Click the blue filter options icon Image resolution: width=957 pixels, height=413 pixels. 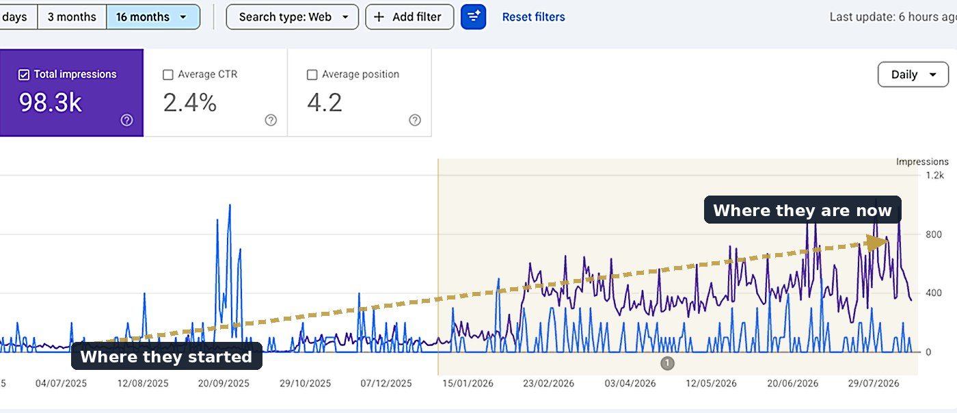point(474,17)
